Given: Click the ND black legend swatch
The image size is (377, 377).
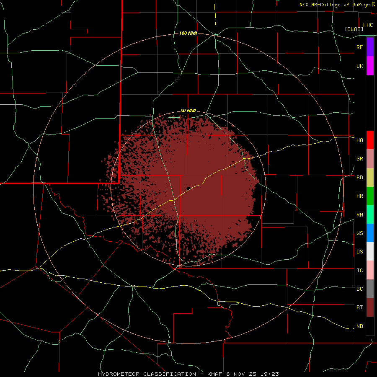Looking at the screenshot, I should (370, 326).
